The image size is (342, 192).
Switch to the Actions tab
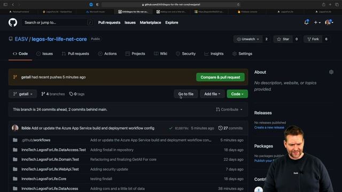(x=107, y=54)
